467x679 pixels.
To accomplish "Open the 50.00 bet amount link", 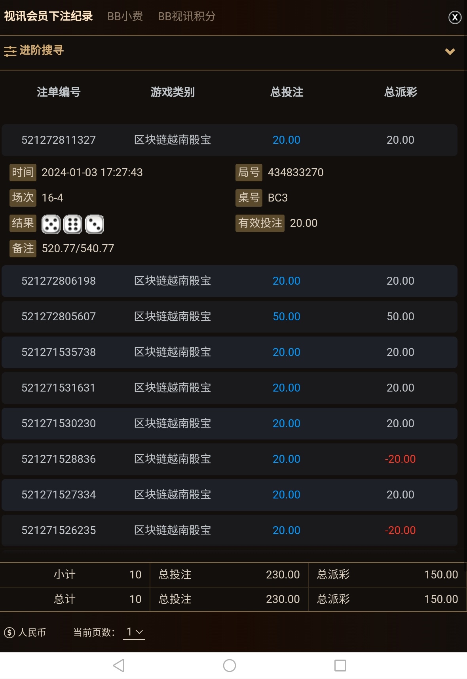I will pyautogui.click(x=287, y=317).
